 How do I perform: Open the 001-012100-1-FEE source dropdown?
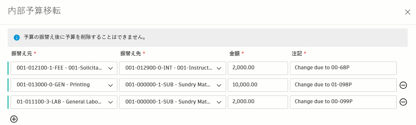pos(64,68)
